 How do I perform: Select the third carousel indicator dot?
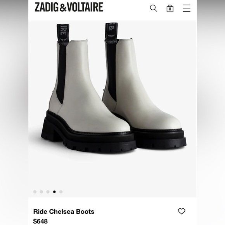[x=48, y=192]
